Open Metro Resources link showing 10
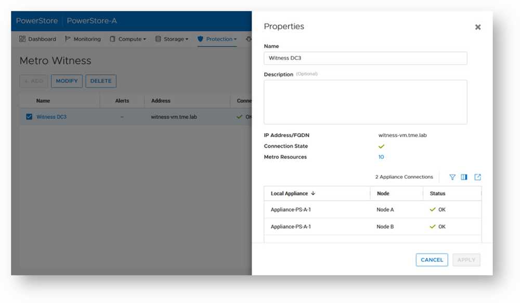The width and height of the screenshot is (520, 303). tap(381, 157)
